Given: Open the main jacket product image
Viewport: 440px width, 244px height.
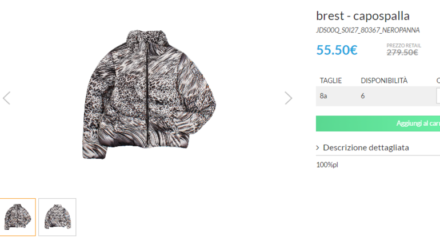Looking at the screenshot, I should [150, 94].
